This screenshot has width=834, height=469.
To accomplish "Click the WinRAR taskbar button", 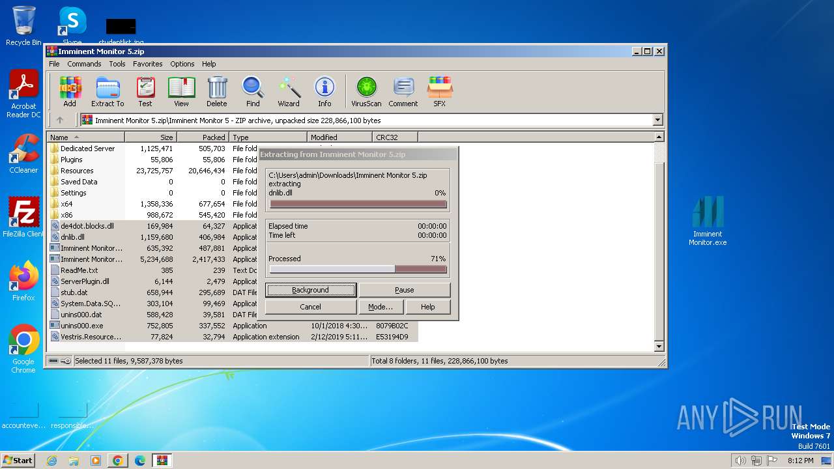I will point(162,461).
